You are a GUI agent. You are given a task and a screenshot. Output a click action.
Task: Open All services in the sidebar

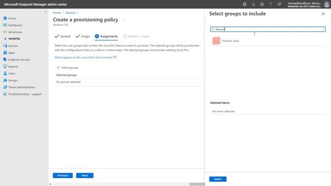point(15,32)
